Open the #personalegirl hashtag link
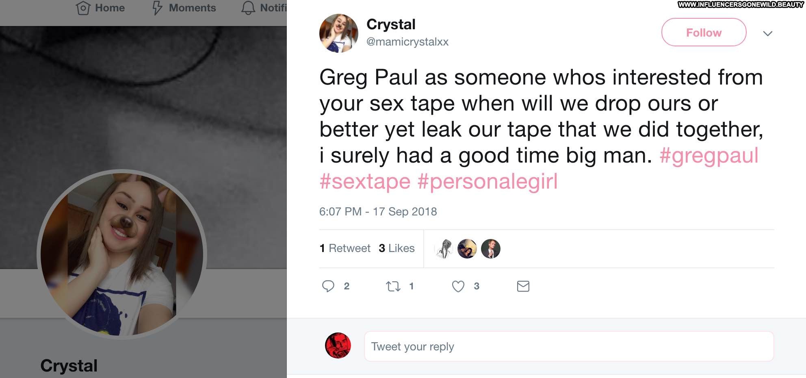The width and height of the screenshot is (806, 378). [x=487, y=182]
